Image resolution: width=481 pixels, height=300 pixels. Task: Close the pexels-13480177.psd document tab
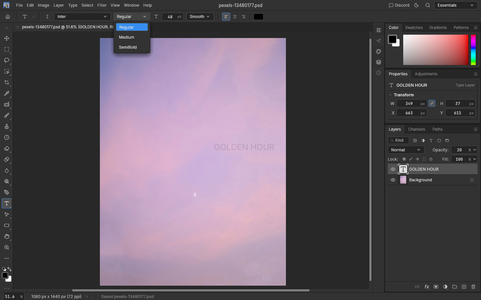[18, 27]
